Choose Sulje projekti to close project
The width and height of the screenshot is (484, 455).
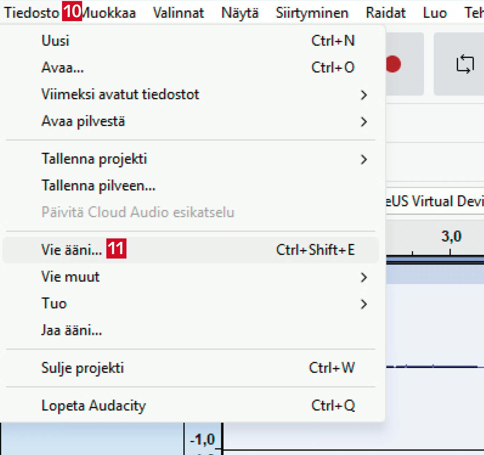tap(82, 368)
